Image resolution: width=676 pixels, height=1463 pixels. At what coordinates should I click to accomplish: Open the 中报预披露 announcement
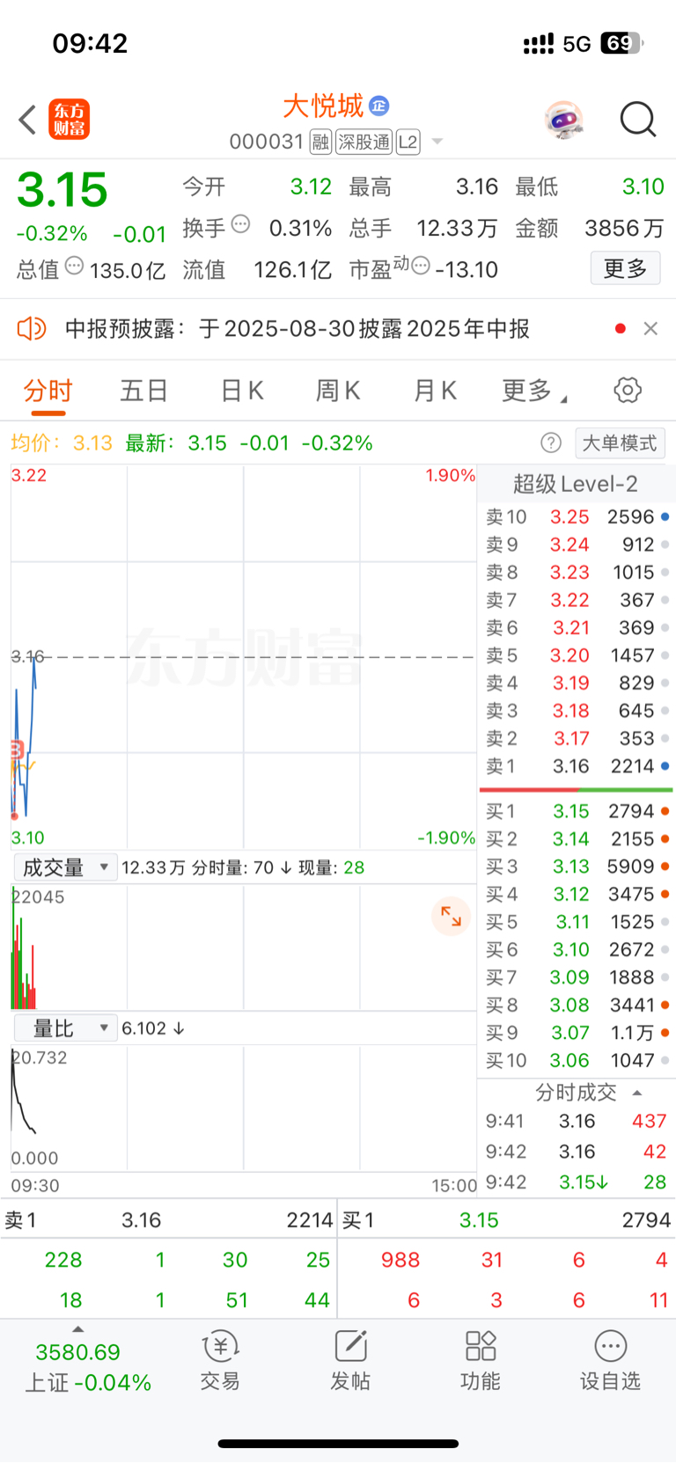click(x=298, y=329)
